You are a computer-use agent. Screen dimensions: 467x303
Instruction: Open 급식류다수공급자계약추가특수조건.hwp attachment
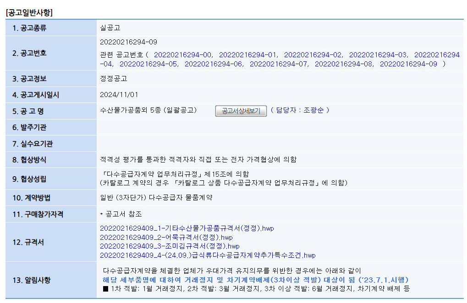click(208, 255)
